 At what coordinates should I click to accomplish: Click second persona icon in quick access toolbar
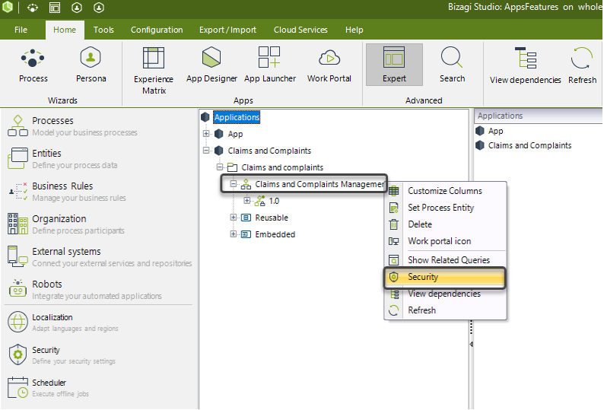coord(99,8)
